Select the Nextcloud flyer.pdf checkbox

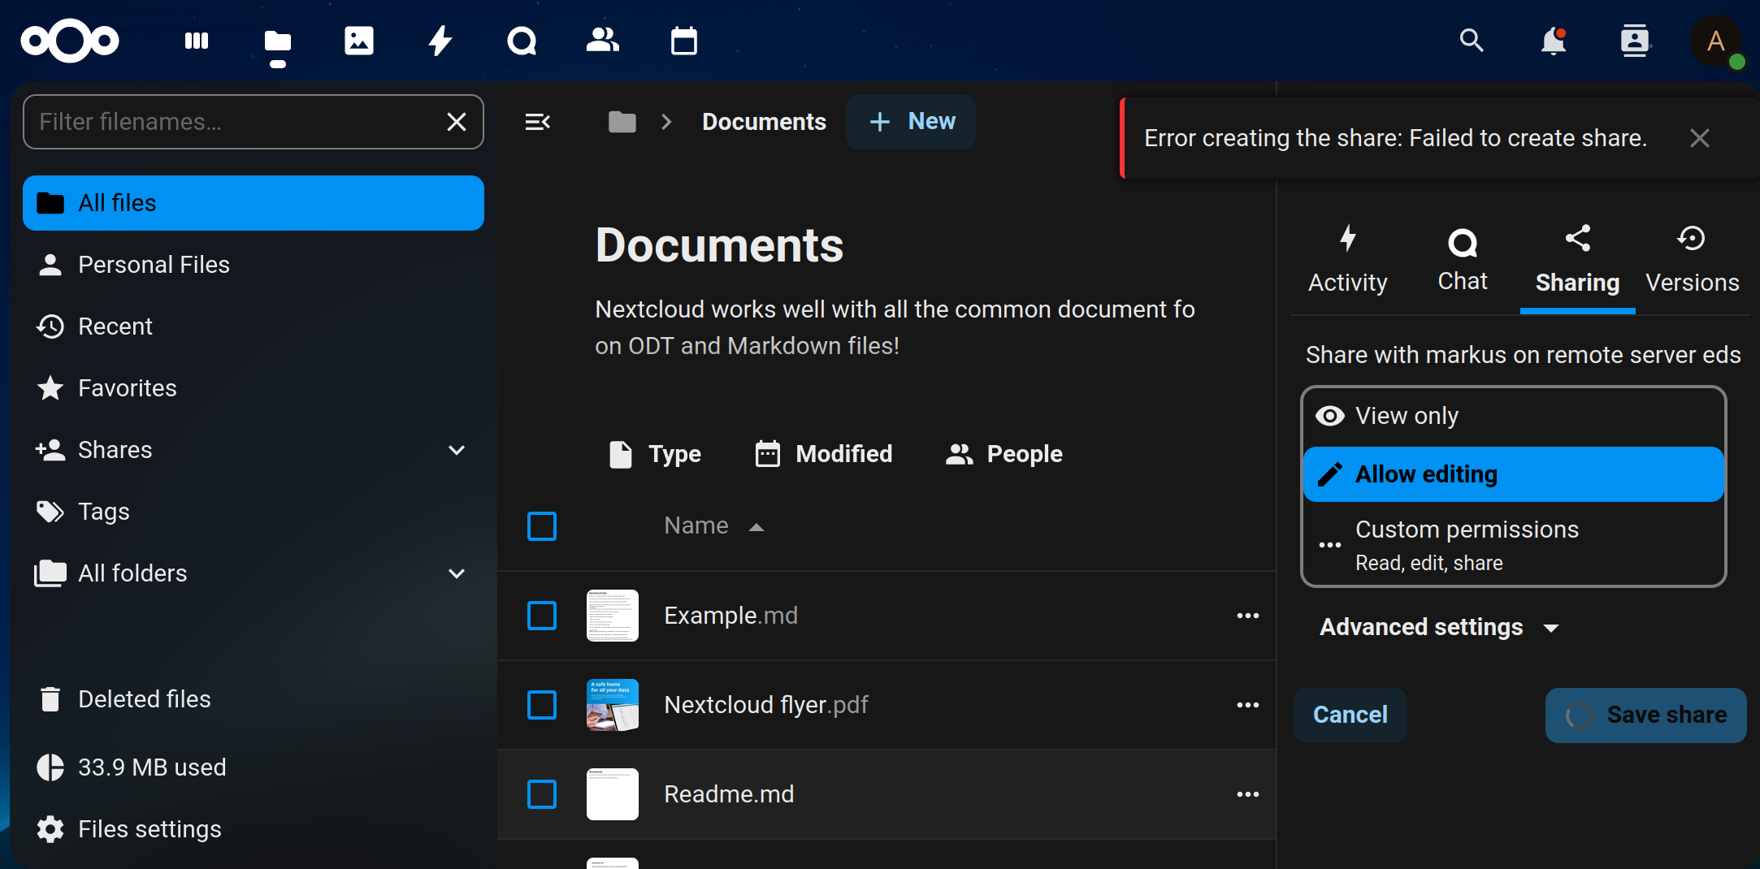(542, 705)
